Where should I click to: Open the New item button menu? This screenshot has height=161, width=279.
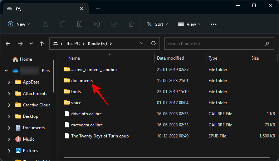coord(19,24)
